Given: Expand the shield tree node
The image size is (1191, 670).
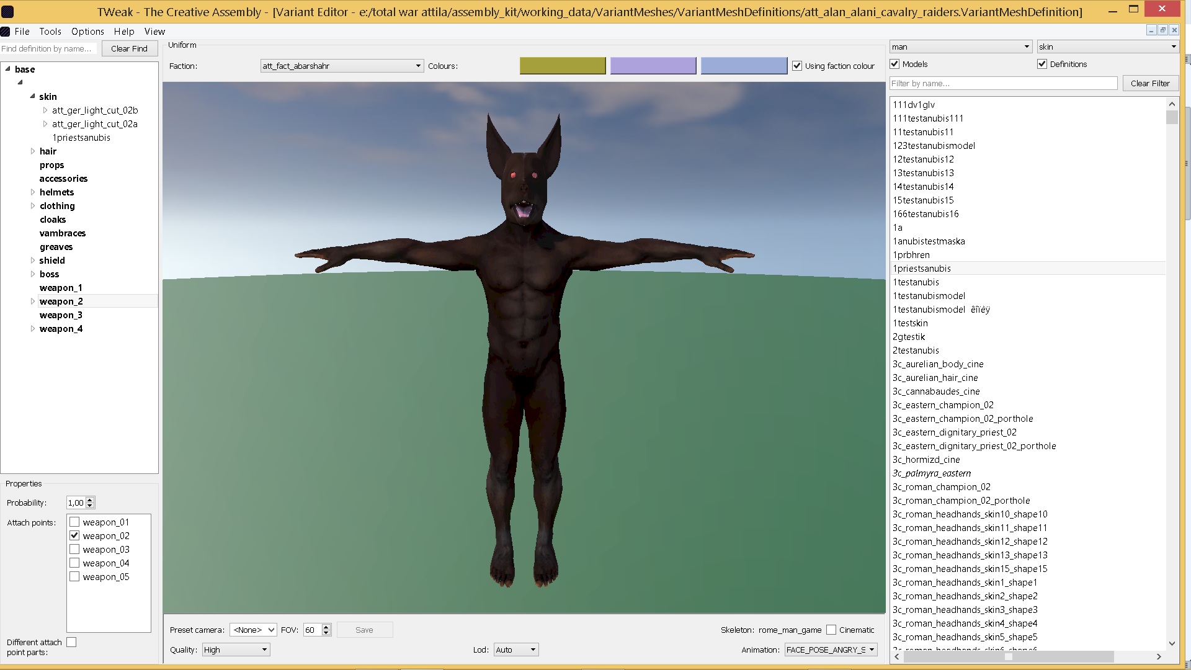Looking at the screenshot, I should click(33, 260).
